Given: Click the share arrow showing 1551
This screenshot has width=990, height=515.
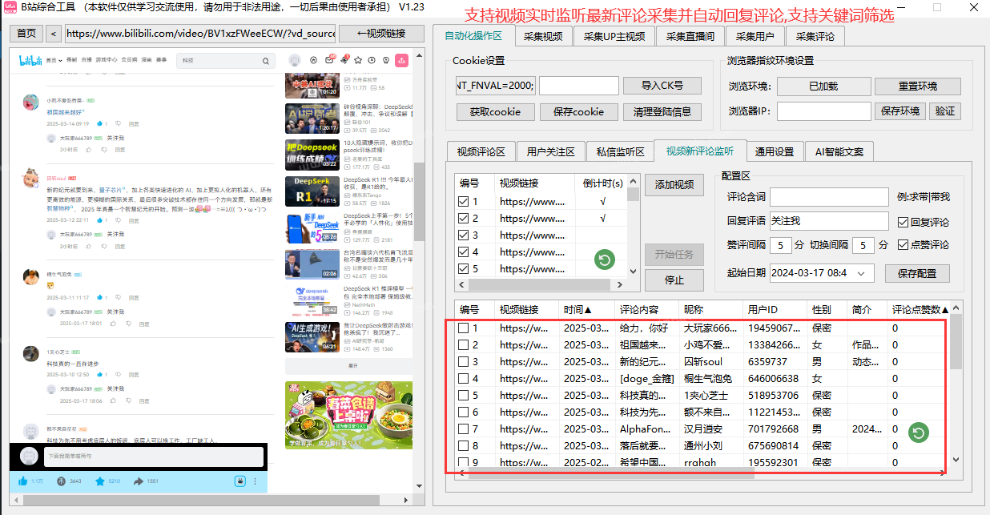Looking at the screenshot, I should (x=139, y=481).
